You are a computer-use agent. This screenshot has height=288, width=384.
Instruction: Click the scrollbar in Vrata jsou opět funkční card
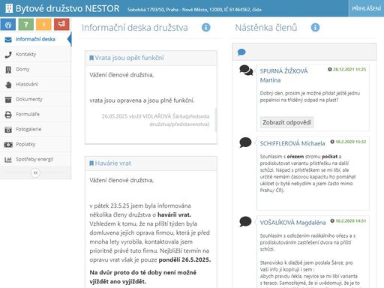(x=216, y=120)
